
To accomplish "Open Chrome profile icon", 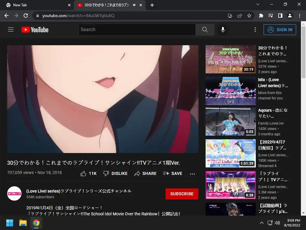I will (290, 16).
